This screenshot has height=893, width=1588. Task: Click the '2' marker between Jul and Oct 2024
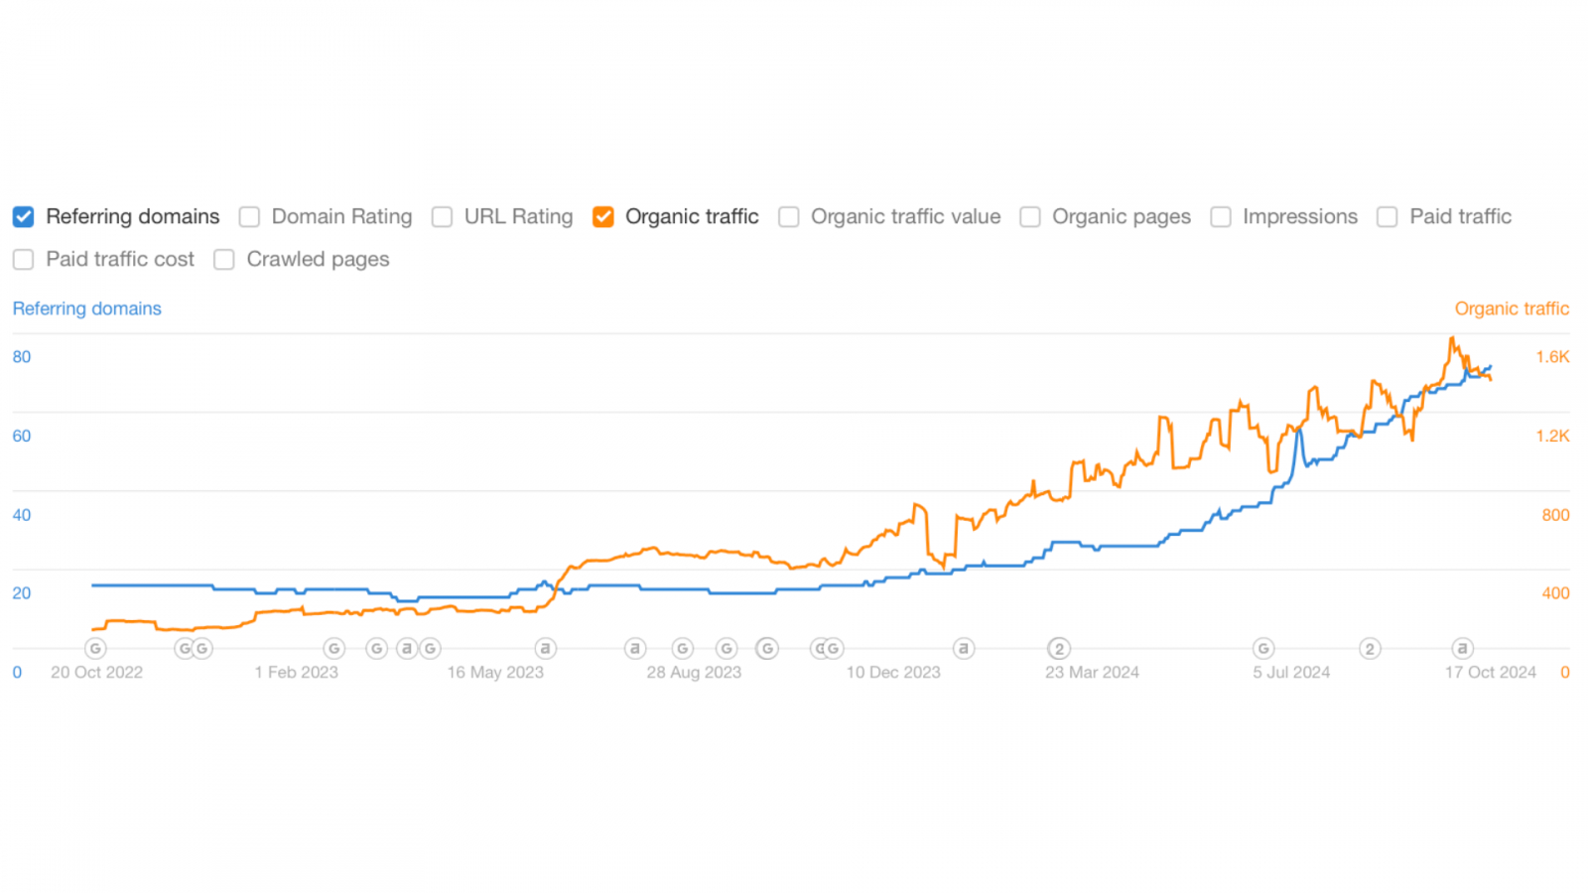tap(1370, 649)
